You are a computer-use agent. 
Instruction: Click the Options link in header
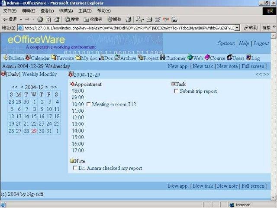pos(226,43)
